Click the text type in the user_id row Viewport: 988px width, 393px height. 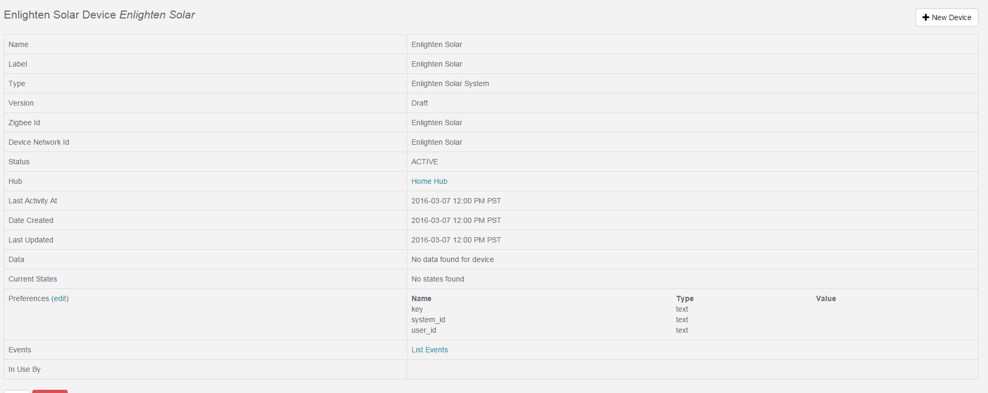tap(682, 330)
